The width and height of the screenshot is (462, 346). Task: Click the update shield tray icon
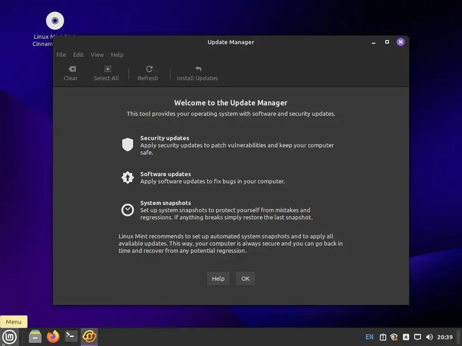point(394,337)
